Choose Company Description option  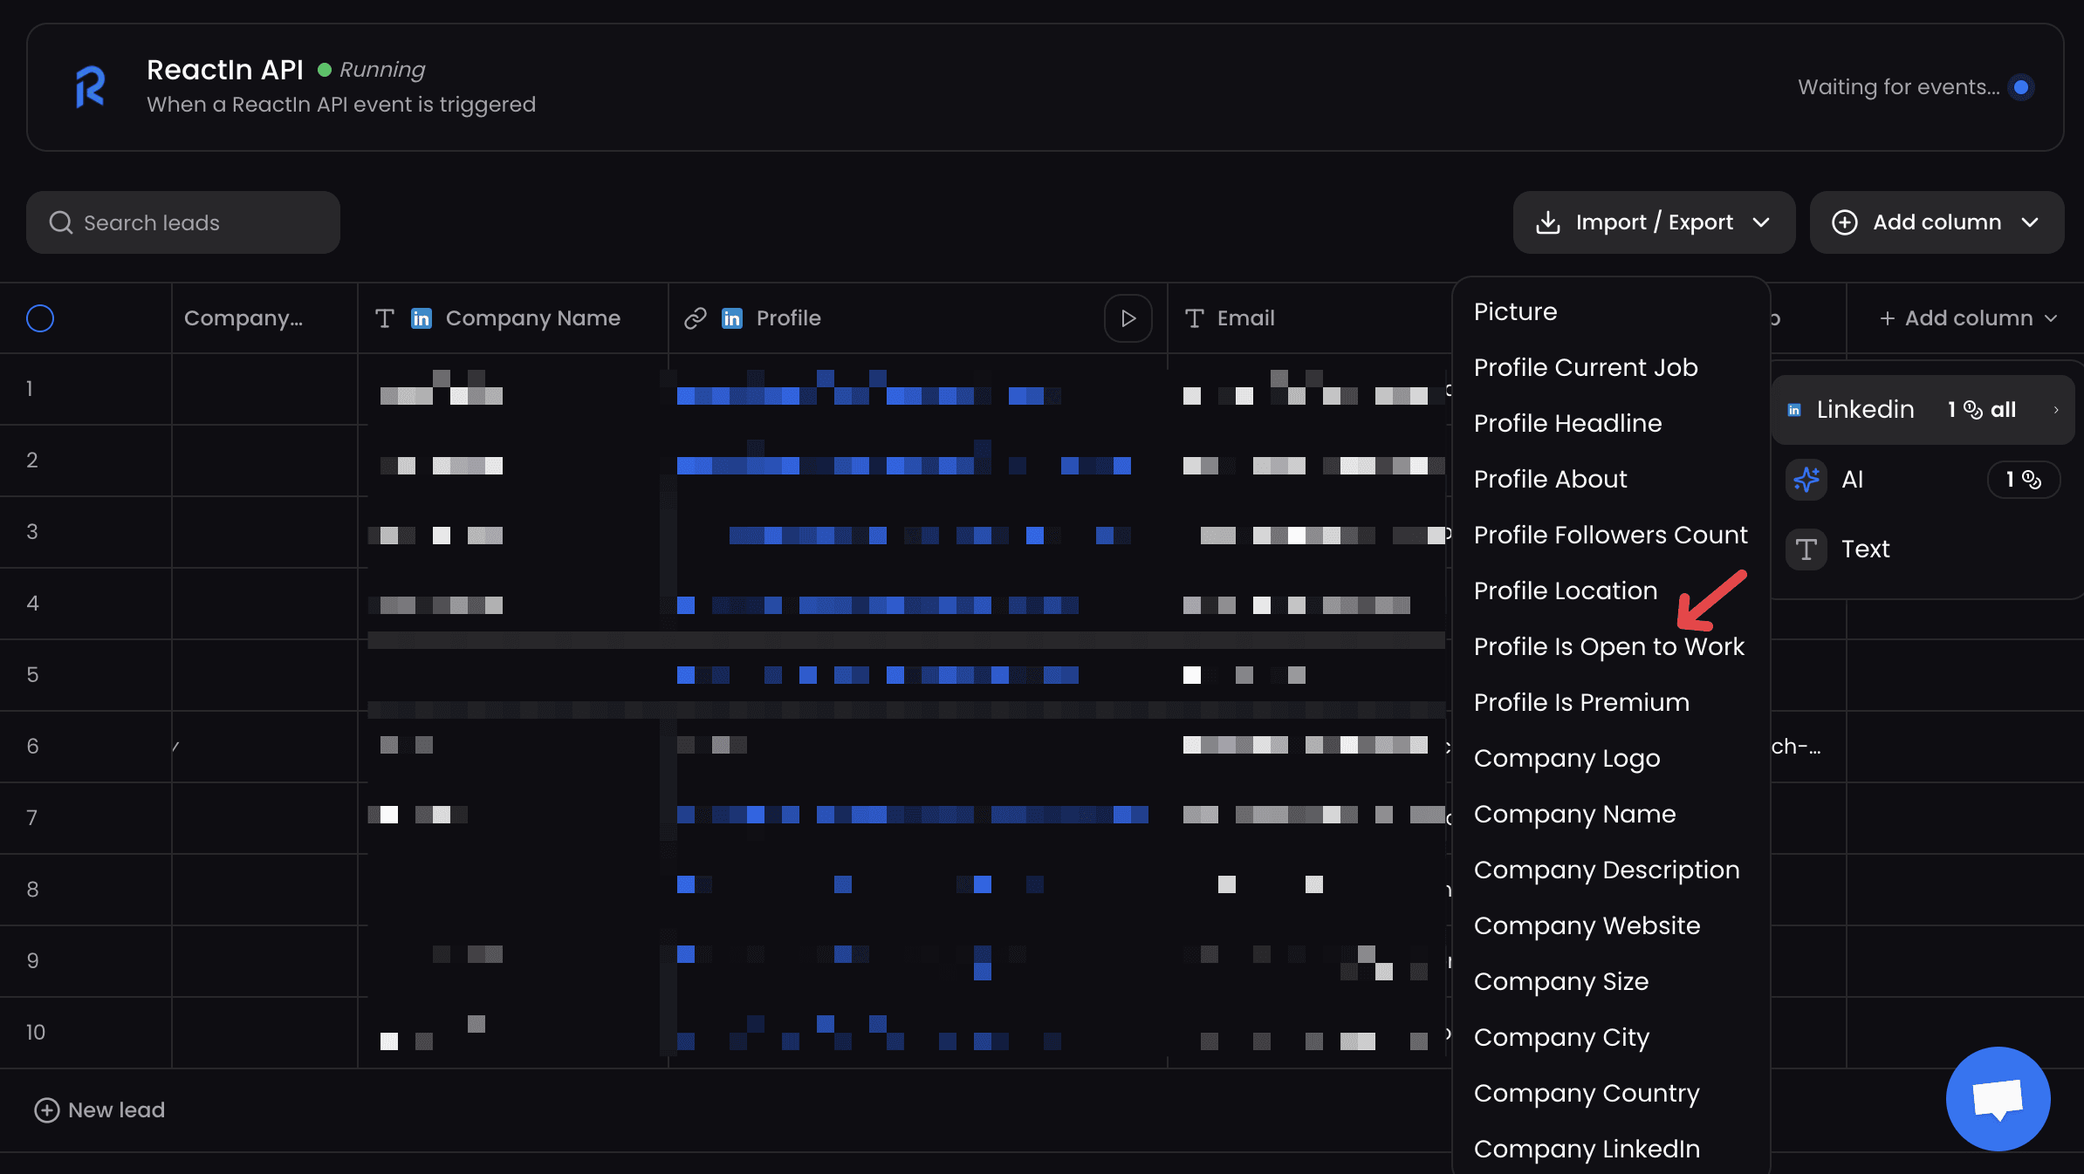coord(1607,870)
